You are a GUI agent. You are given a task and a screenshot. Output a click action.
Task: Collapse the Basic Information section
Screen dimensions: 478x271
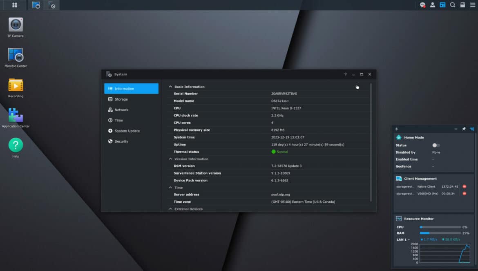click(170, 87)
